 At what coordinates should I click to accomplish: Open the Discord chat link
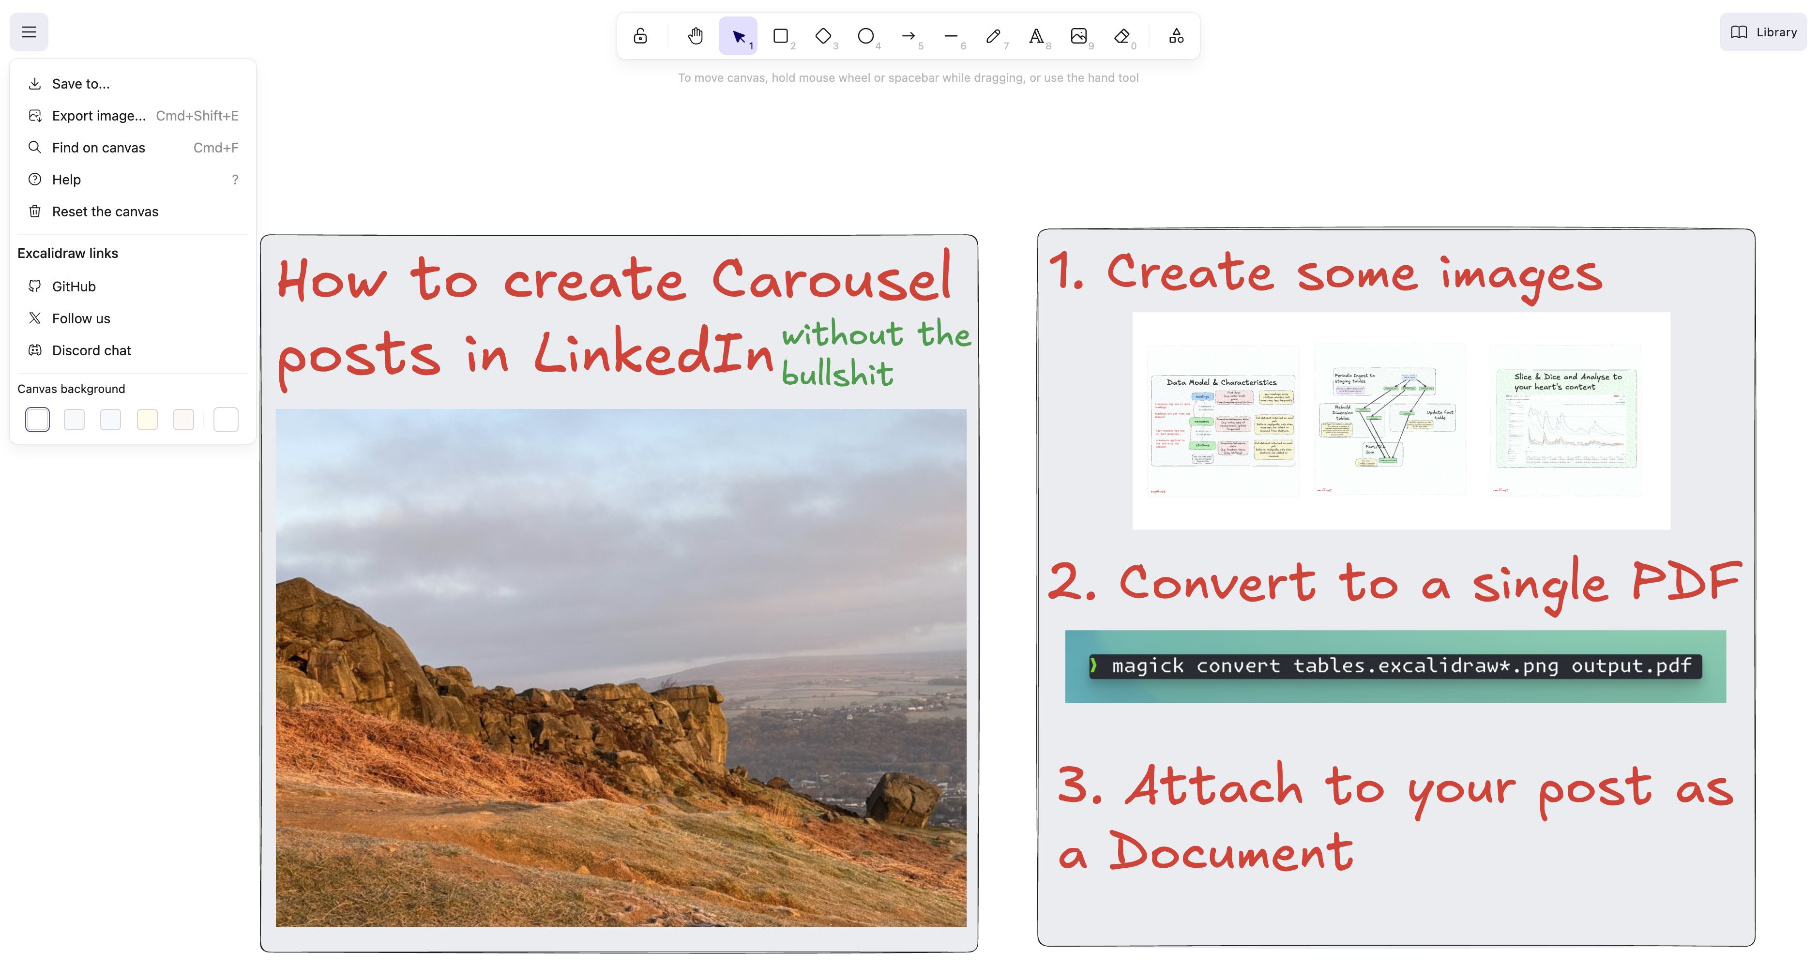[91, 351]
